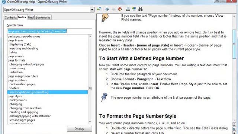Select the 'page numbers' index entry
238x134 pixels.
click(17, 80)
